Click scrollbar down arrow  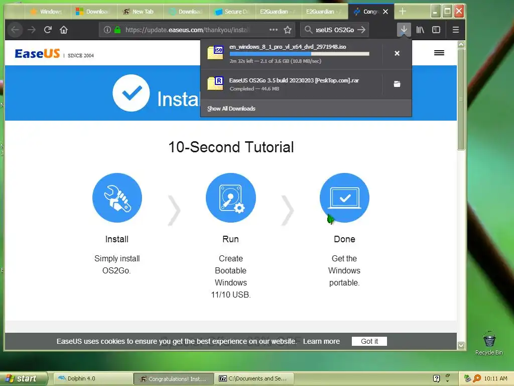coord(461,345)
